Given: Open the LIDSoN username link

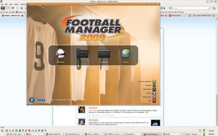Looking at the screenshot, I should [93, 108].
